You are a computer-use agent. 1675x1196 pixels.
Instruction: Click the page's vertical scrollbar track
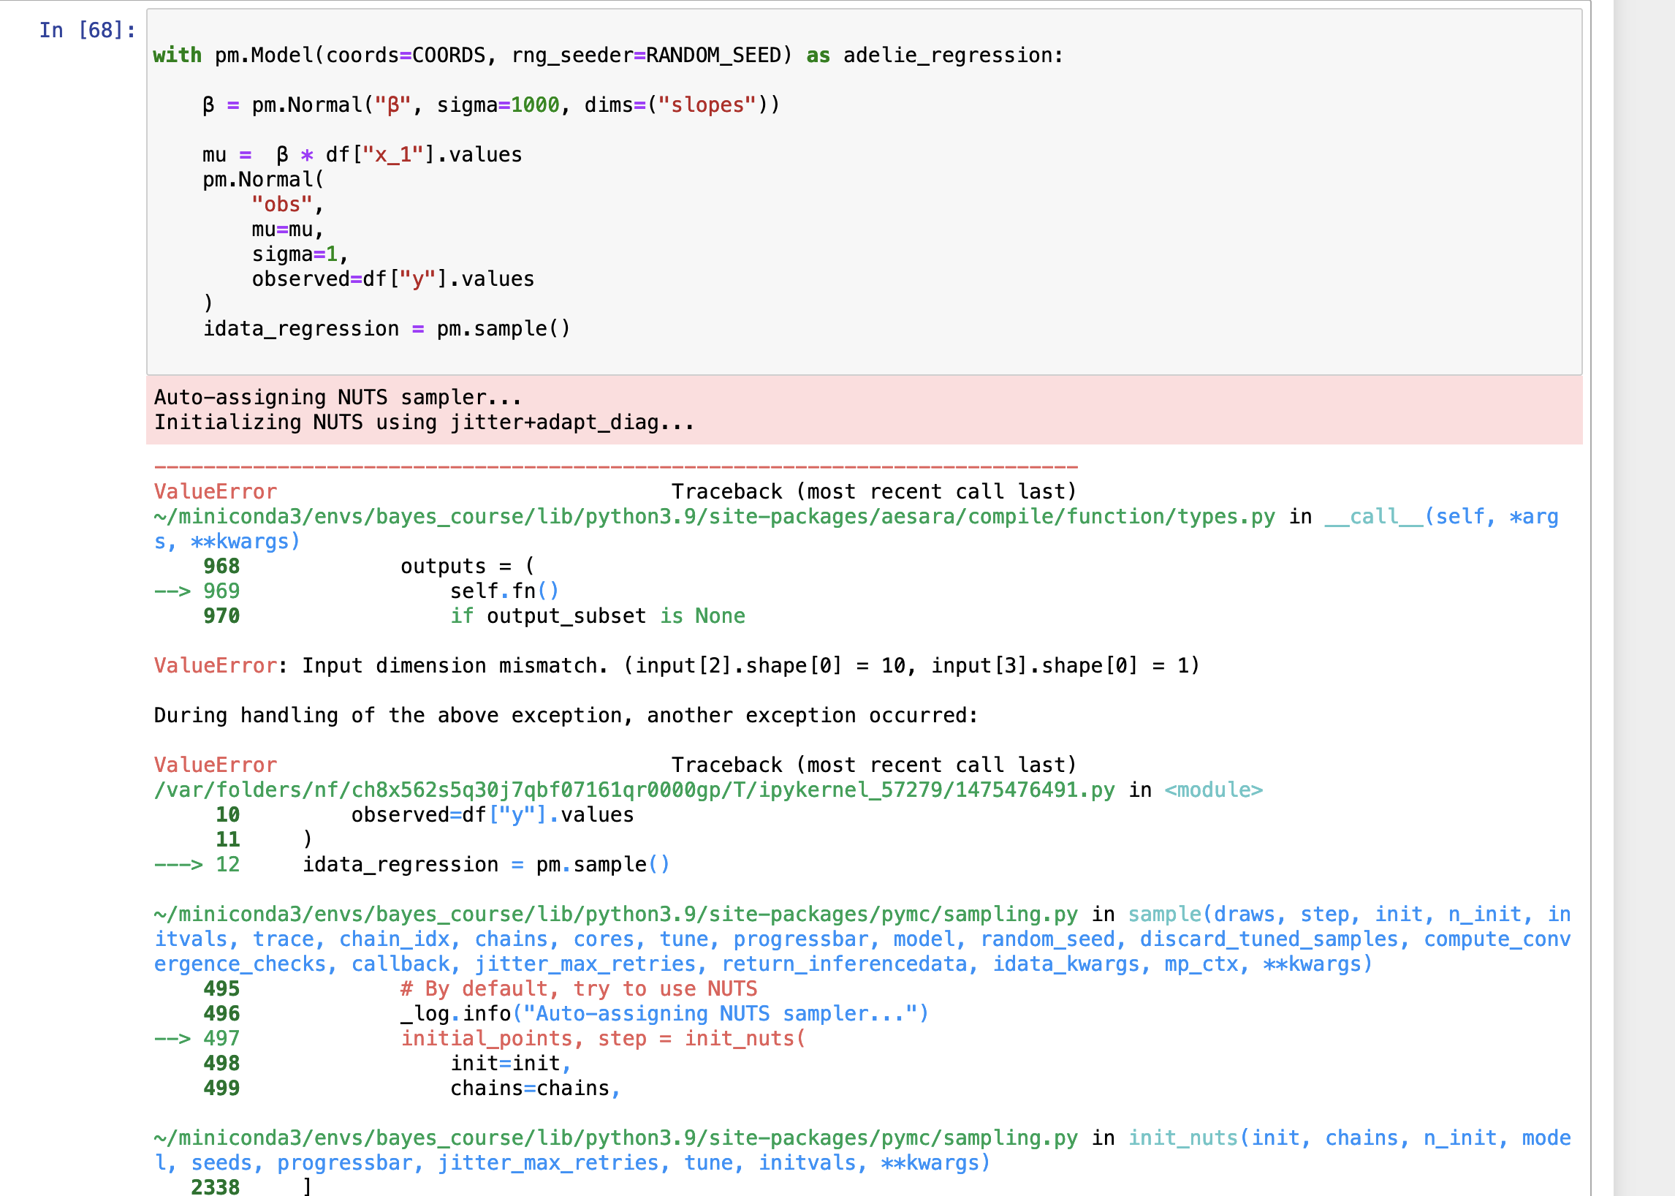click(1644, 589)
